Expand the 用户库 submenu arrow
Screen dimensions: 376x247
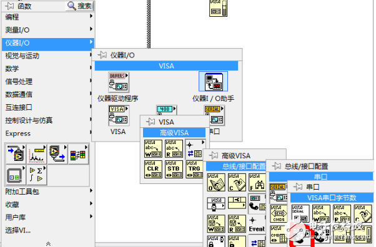91,216
